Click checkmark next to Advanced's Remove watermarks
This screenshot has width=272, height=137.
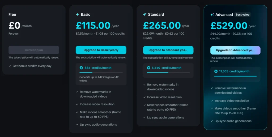(212, 88)
